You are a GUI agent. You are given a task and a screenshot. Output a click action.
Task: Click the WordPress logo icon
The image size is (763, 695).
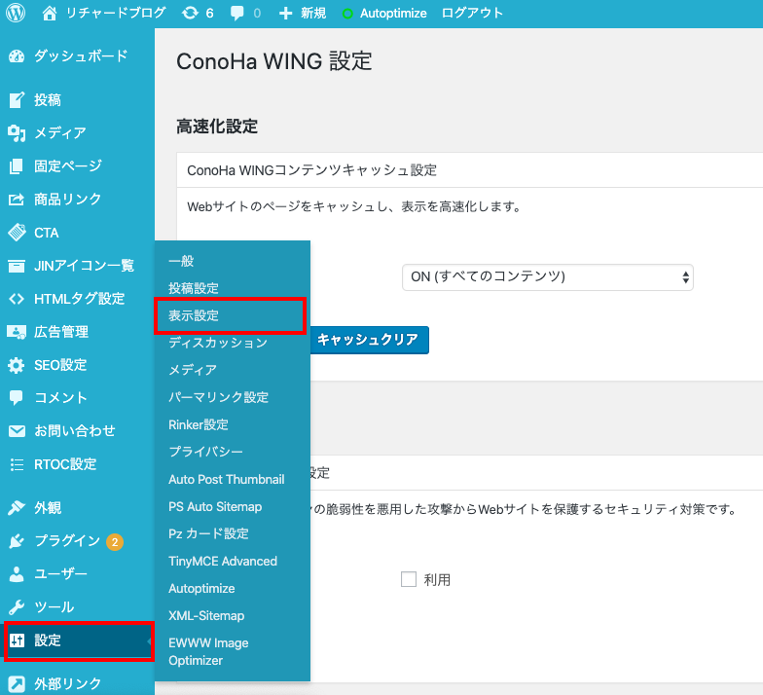pos(16,14)
